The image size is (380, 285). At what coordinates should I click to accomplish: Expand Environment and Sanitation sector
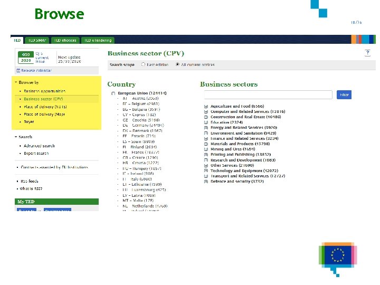coord(206,133)
